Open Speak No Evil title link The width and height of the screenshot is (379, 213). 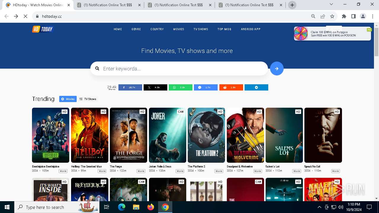312,167
